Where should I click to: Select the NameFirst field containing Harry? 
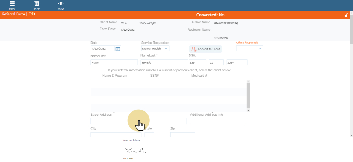click(114, 63)
